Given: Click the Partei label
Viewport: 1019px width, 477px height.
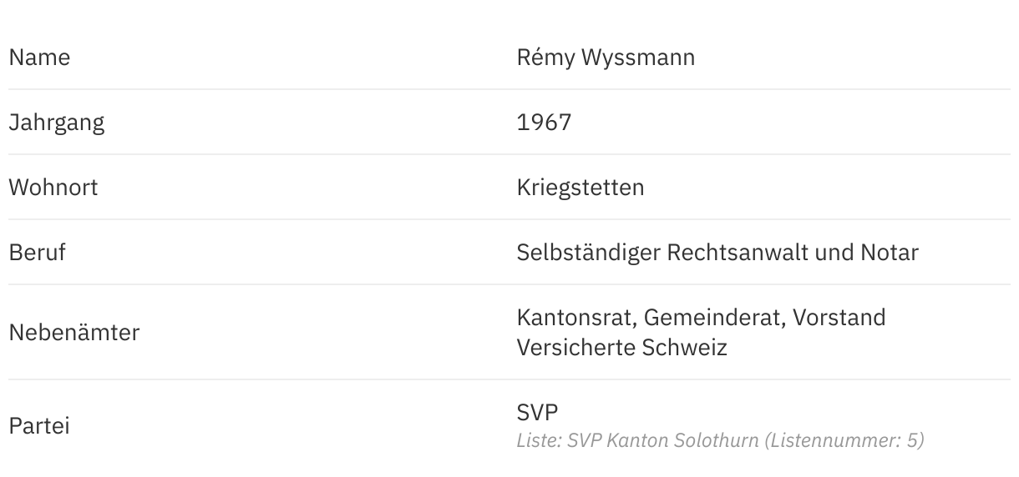Looking at the screenshot, I should point(39,426).
